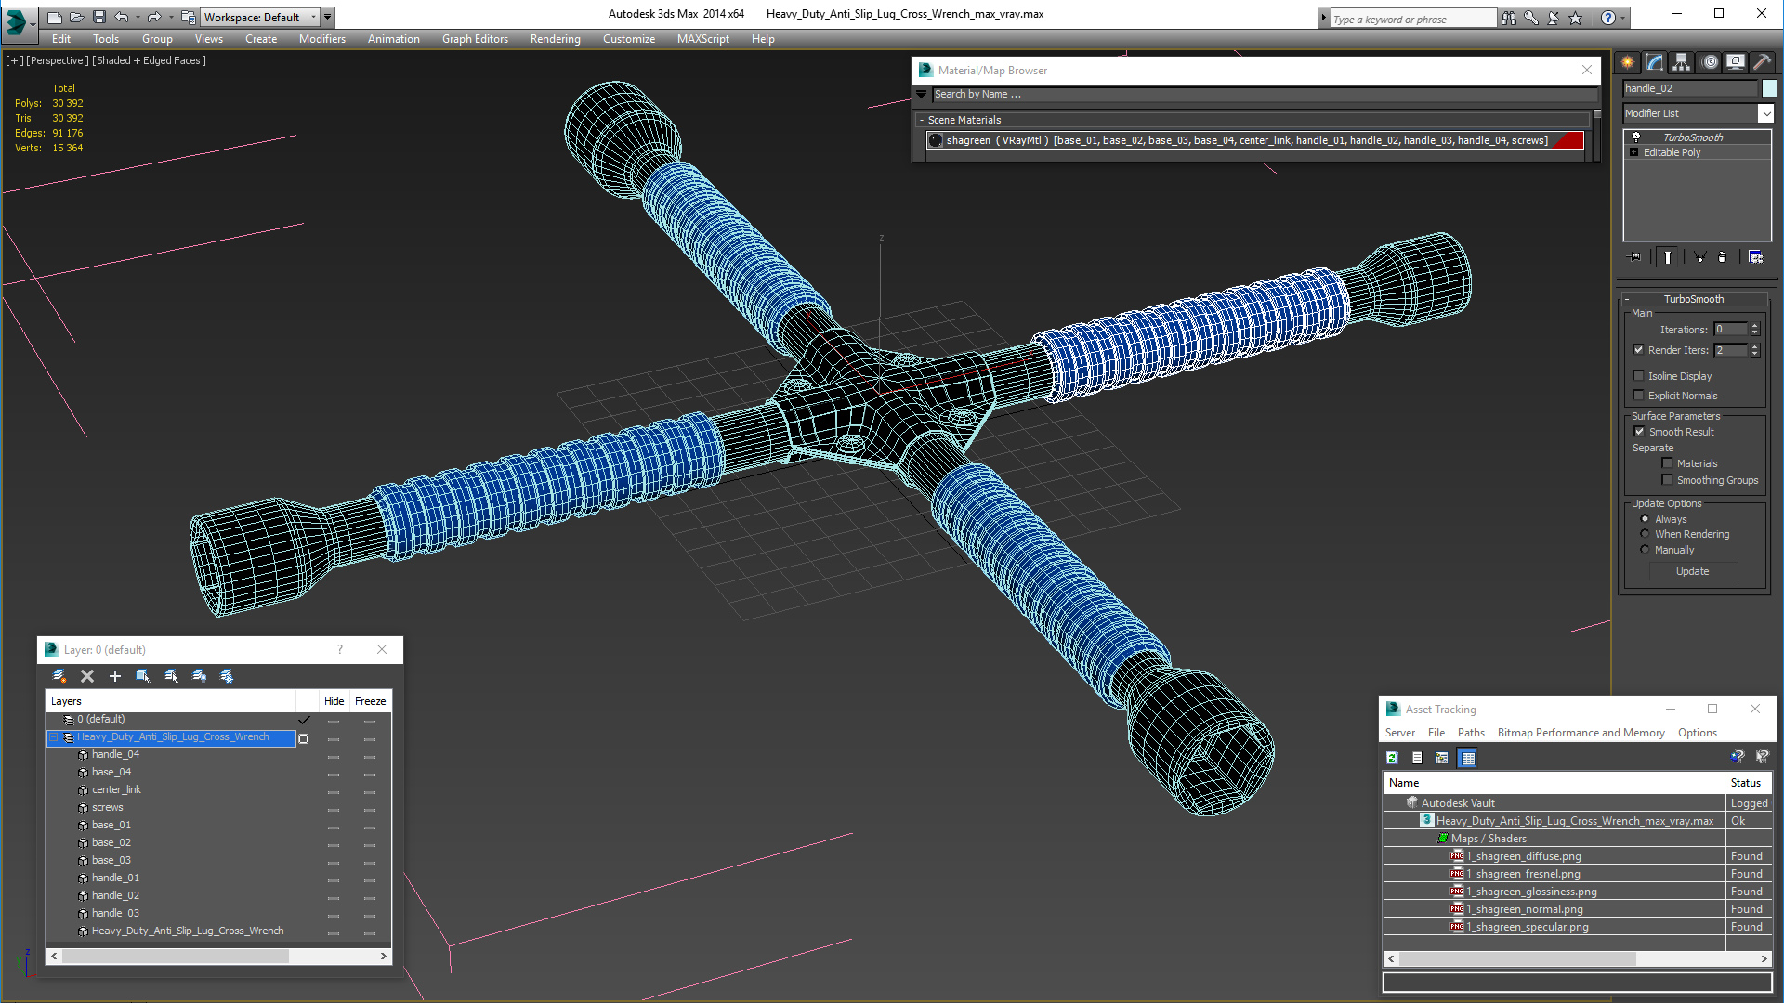This screenshot has width=1784, height=1003.
Task: Switch to the Motion command panel
Action: [1710, 62]
